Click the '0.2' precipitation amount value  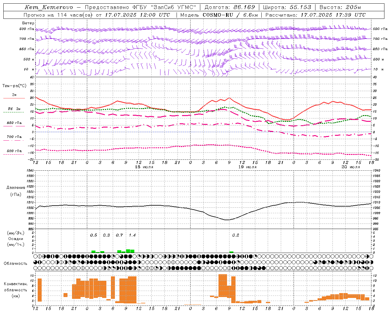pos(236,235)
